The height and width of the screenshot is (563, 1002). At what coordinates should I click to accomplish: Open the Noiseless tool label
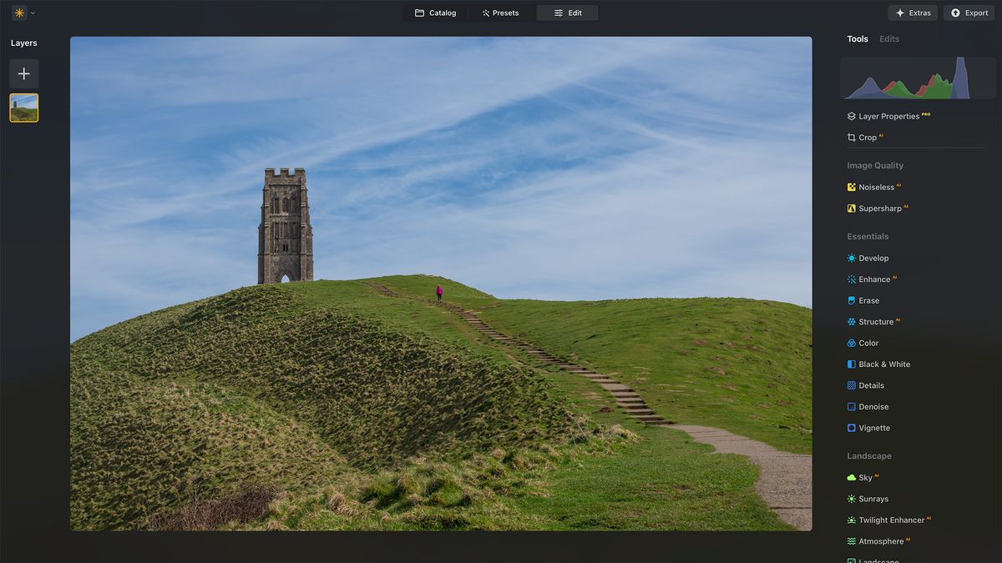pos(876,188)
